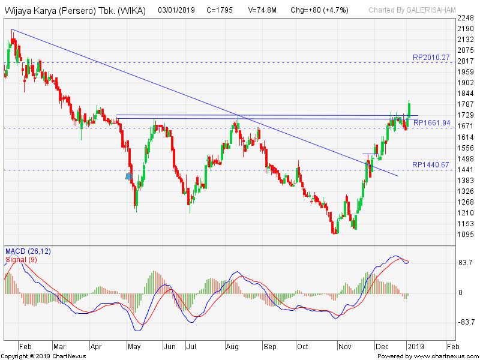Click the 1787 price axis label
Viewport: 480px width, 360px height.
[466, 104]
